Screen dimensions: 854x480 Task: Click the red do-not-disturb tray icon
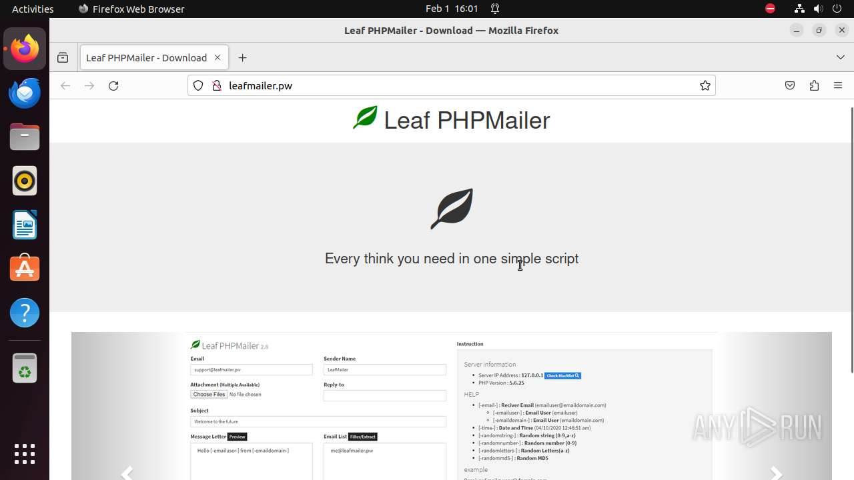770,9
